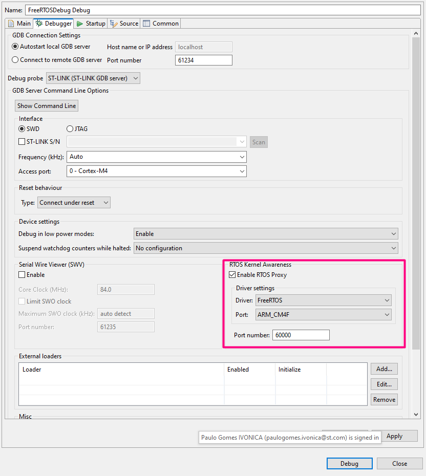426x476 pixels.
Task: Uncheck Enable RTOS Proxy
Action: (232, 275)
